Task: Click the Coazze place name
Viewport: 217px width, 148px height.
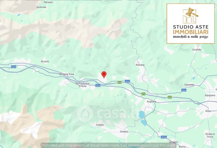Action: 100,125
